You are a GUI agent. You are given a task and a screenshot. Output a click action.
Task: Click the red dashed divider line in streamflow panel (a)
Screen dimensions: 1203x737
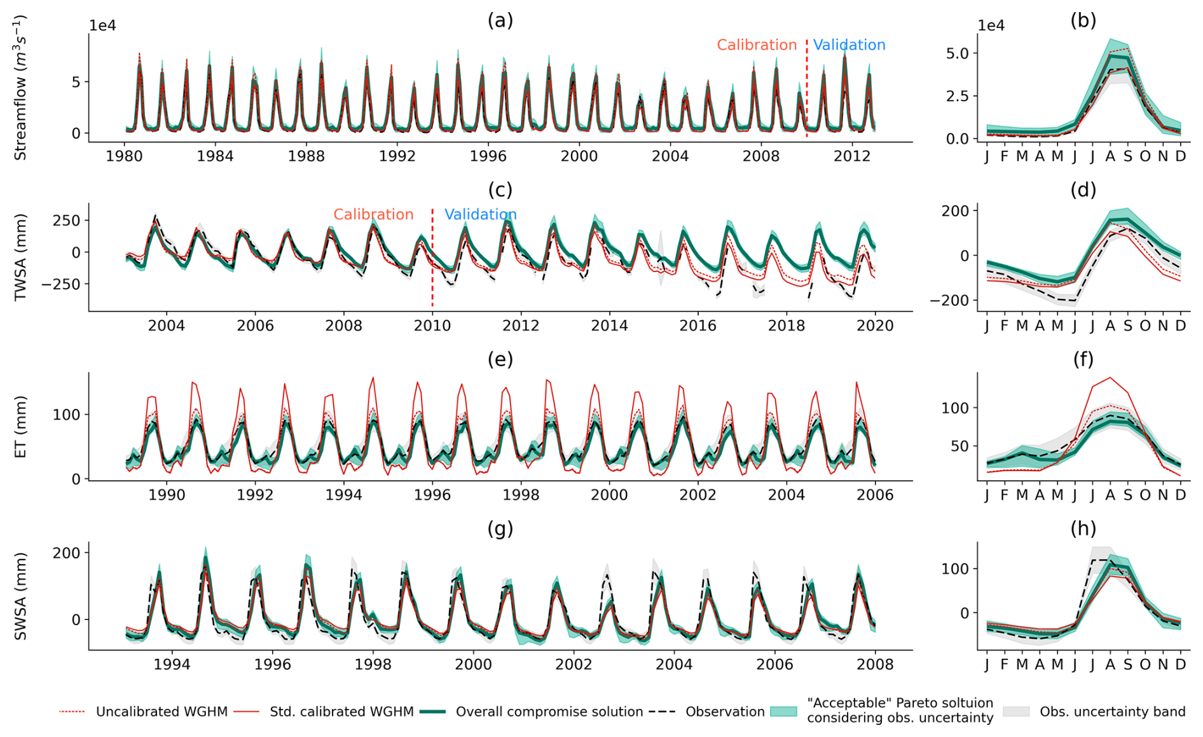[807, 89]
